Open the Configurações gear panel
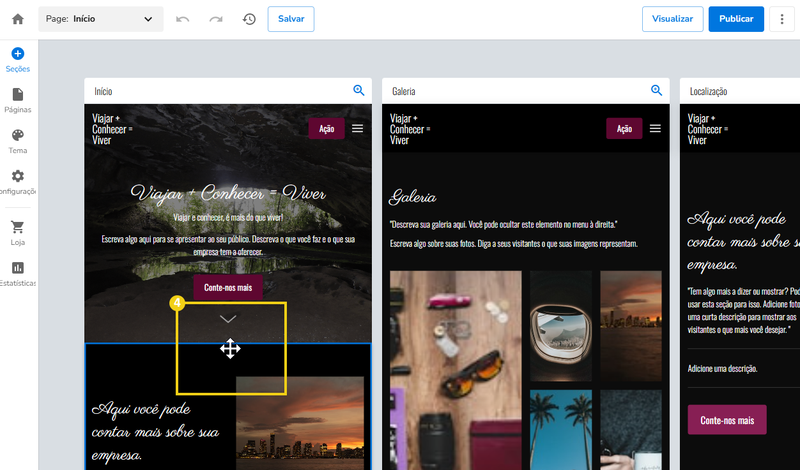800x470 pixels. point(18,182)
